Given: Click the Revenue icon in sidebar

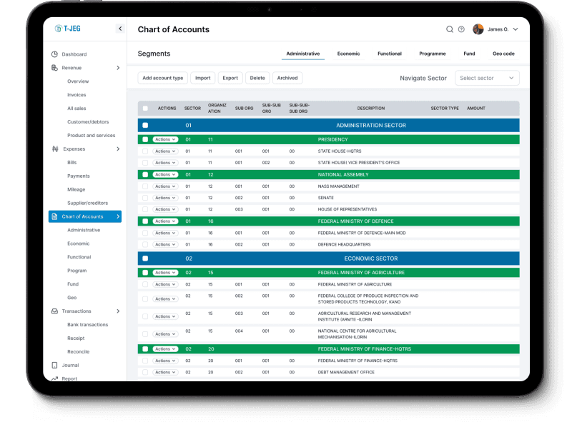Looking at the screenshot, I should (55, 68).
